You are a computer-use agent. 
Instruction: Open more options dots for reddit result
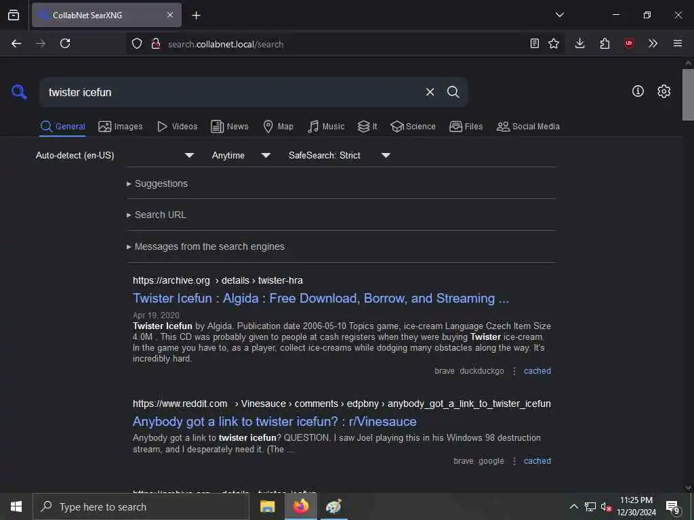tap(514, 460)
